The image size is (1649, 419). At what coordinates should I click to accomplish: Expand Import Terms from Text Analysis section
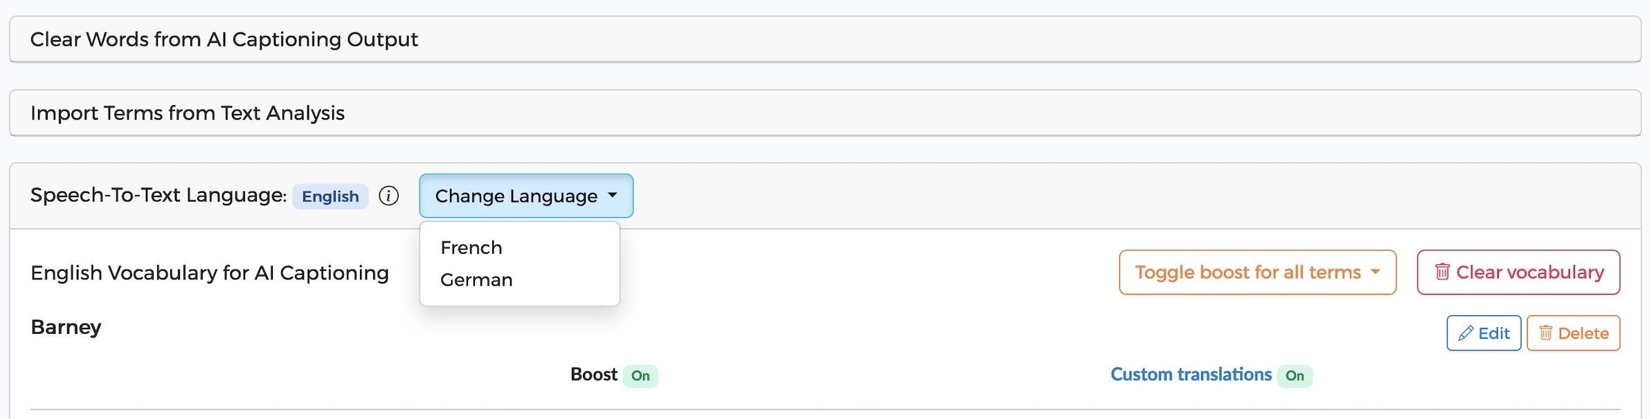pyautogui.click(x=825, y=113)
